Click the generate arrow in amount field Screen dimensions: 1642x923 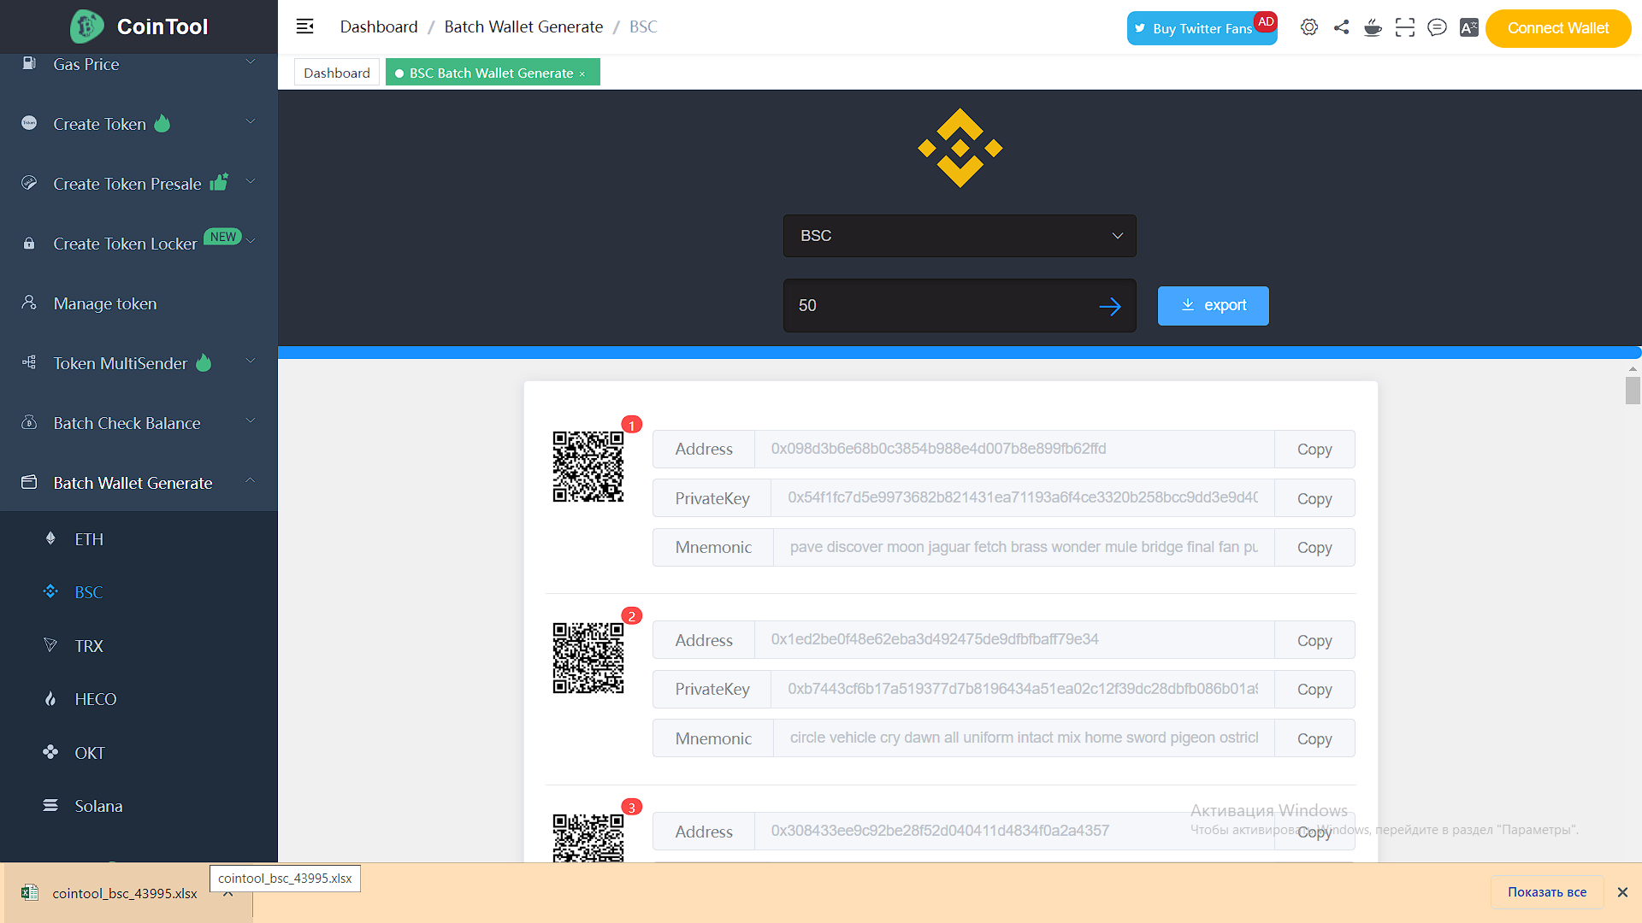(x=1110, y=306)
